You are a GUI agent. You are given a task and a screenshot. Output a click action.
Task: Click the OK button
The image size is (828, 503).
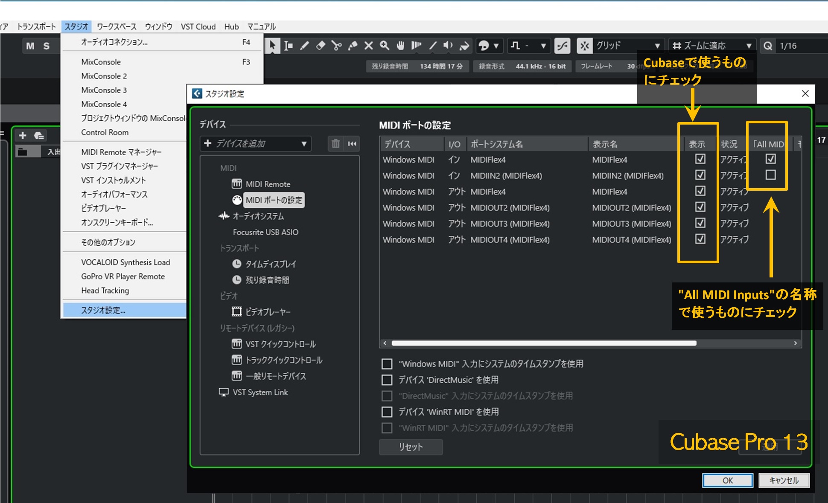728,480
